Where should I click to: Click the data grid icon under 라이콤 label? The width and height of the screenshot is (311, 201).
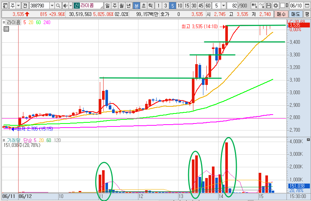6,29
